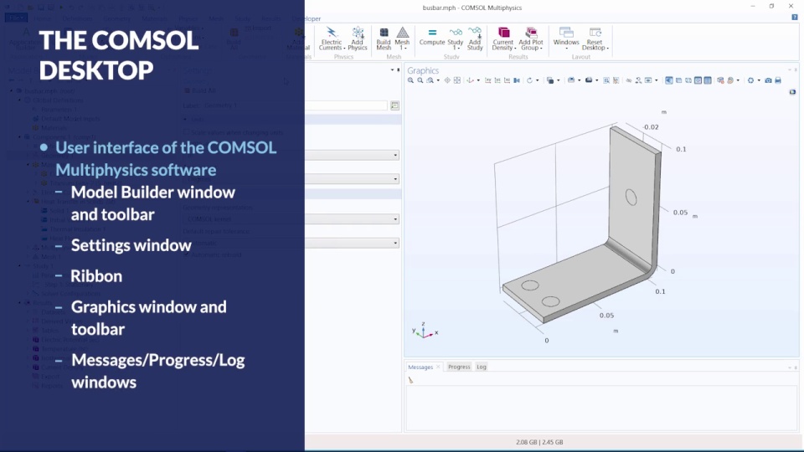Clear the Messages window with broom icon
This screenshot has height=452, width=804.
point(411,380)
